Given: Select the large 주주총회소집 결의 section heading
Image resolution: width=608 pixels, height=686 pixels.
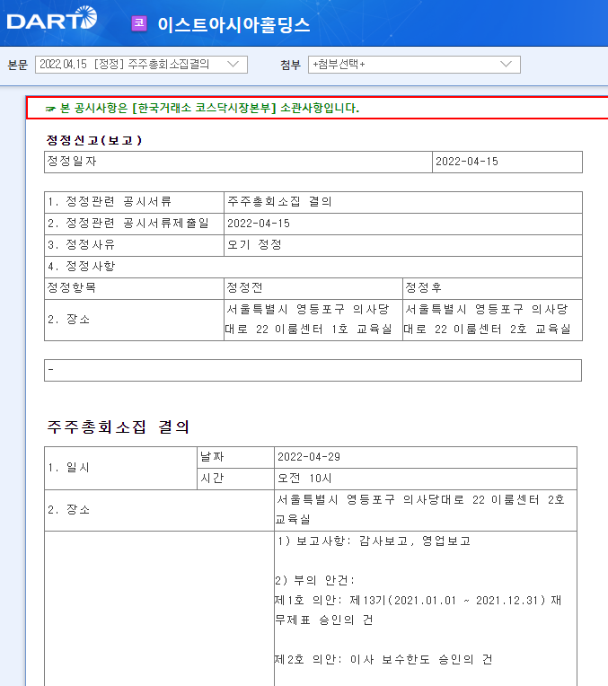Looking at the screenshot, I should pyautogui.click(x=119, y=427).
